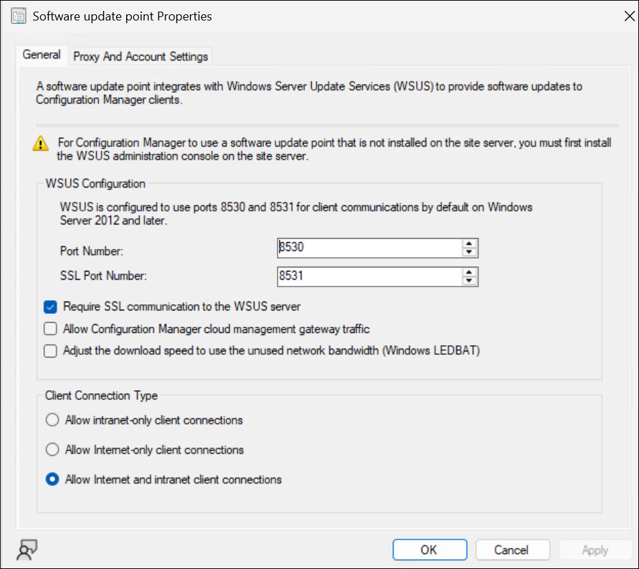Enable Windows LEDBAT download speed adjustment
Screen dimensions: 639x569
coord(50,351)
